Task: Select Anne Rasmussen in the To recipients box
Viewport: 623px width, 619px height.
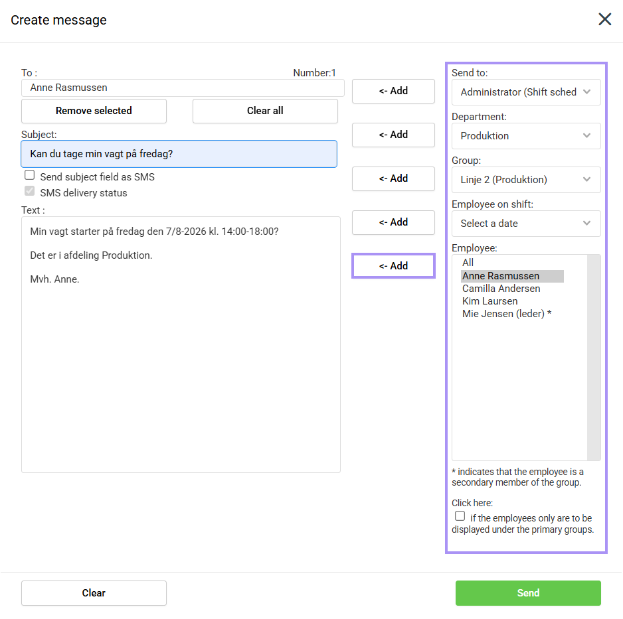Action: [x=68, y=88]
